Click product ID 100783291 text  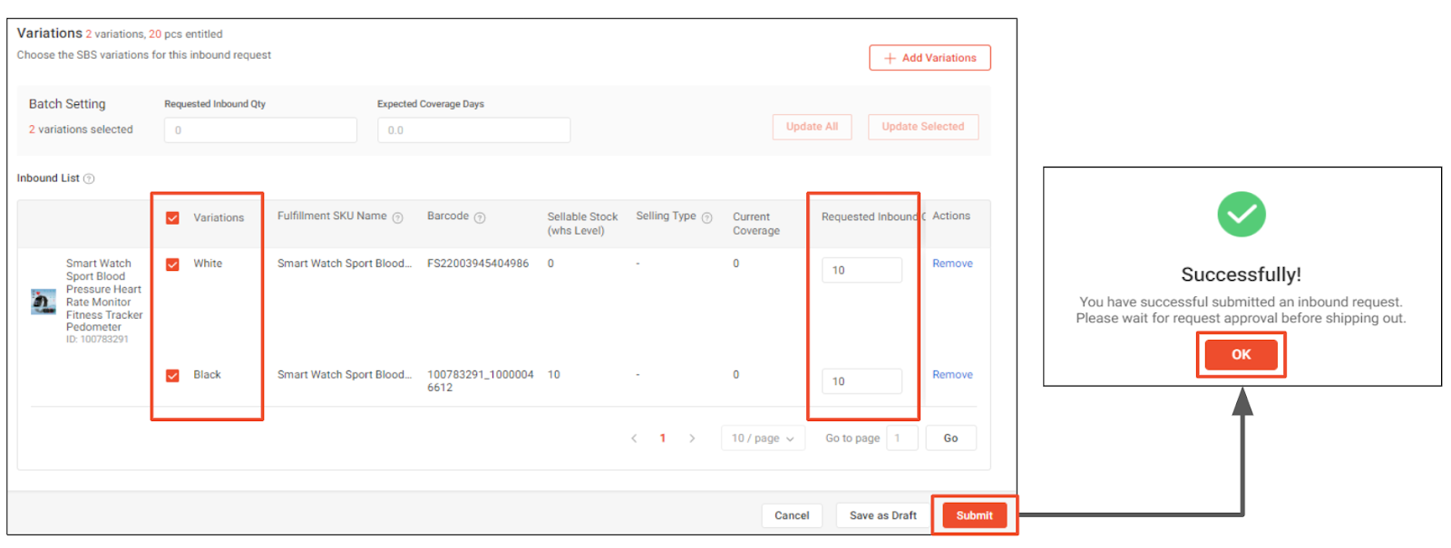[x=97, y=340]
